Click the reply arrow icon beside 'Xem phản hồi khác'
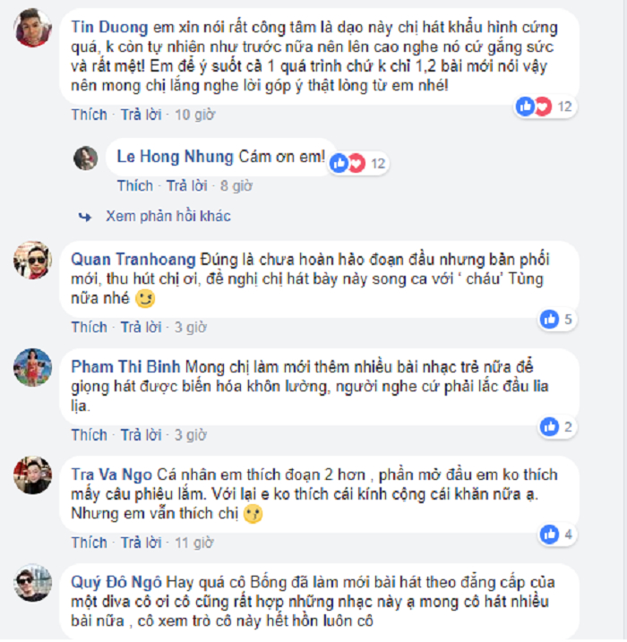This screenshot has height=642, width=627. (x=85, y=217)
